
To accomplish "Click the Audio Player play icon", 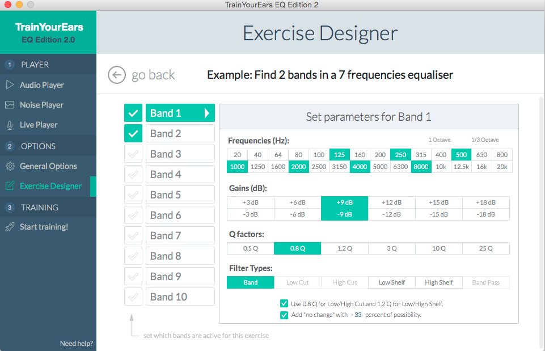I will pyautogui.click(x=10, y=85).
